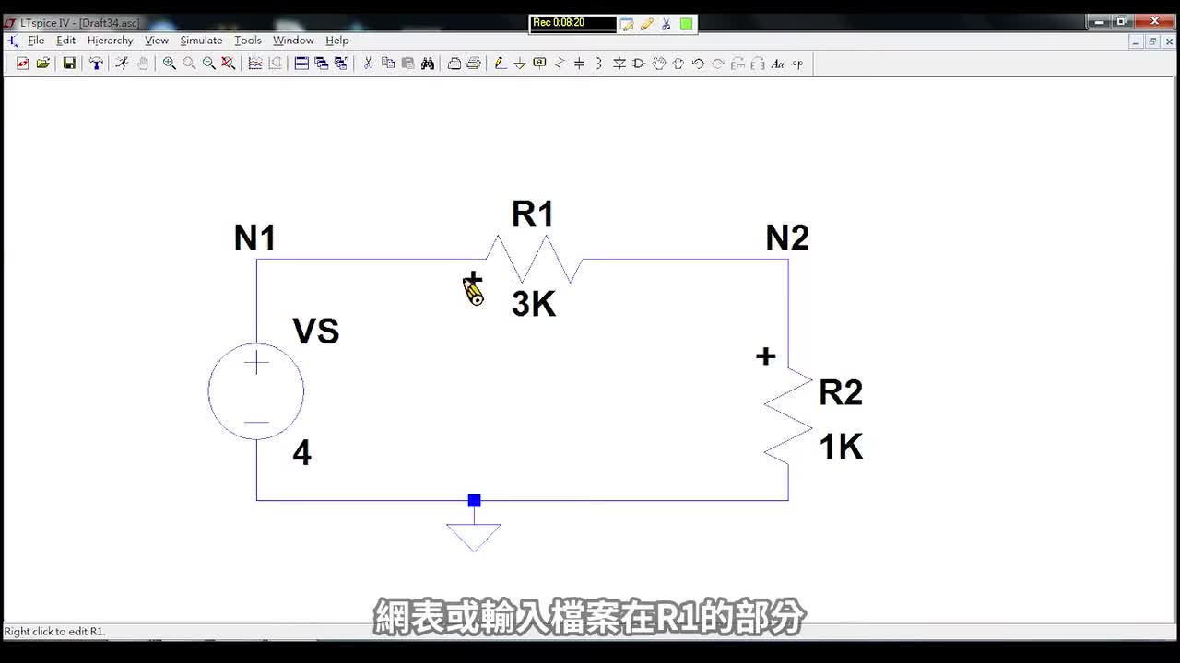Select the Label Net tool
This screenshot has height=663, width=1180.
540,64
